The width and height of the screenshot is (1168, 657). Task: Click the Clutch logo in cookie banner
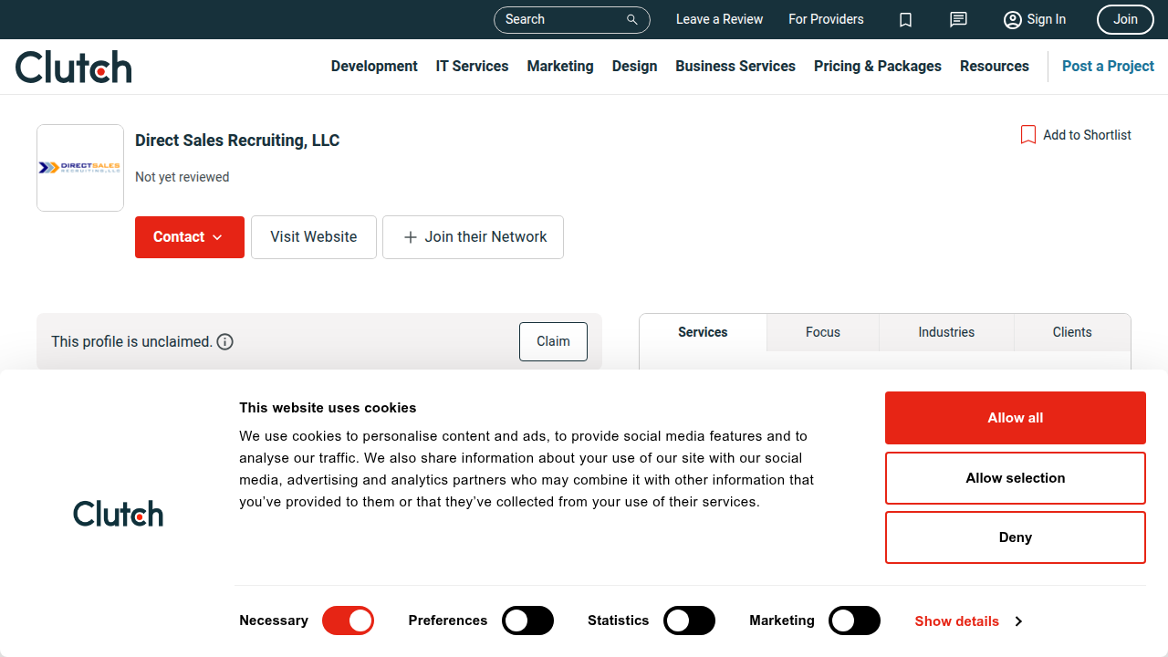coord(119,514)
